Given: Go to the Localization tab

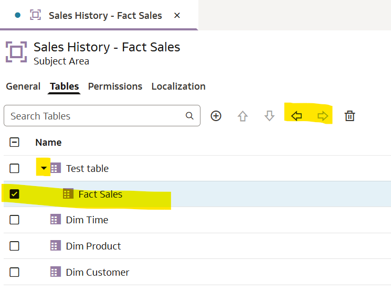Looking at the screenshot, I should 178,86.
